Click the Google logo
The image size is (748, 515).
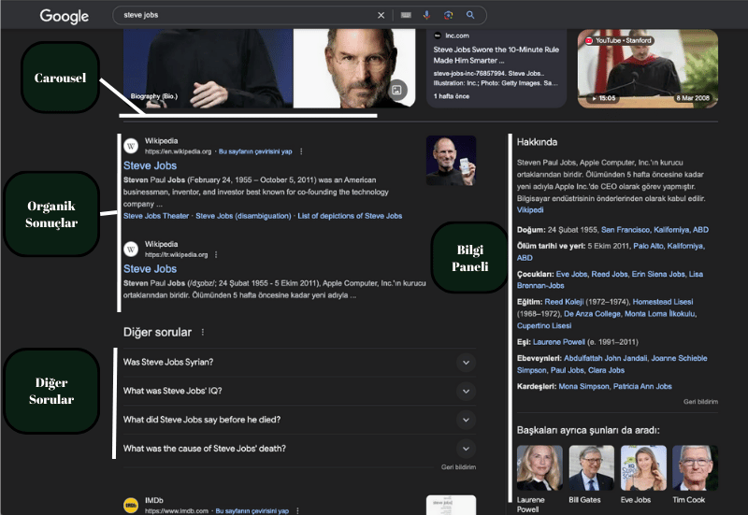pos(64,16)
